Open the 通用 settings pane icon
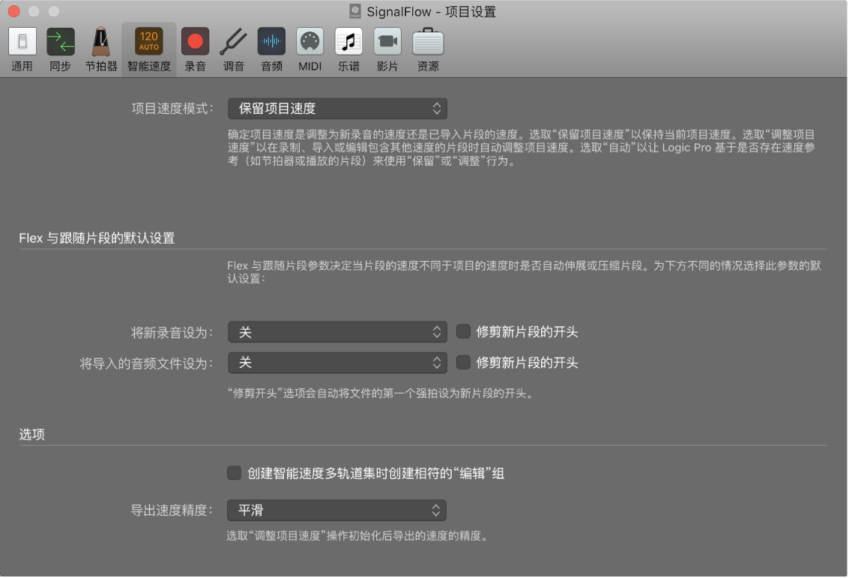The image size is (849, 578). tap(22, 46)
